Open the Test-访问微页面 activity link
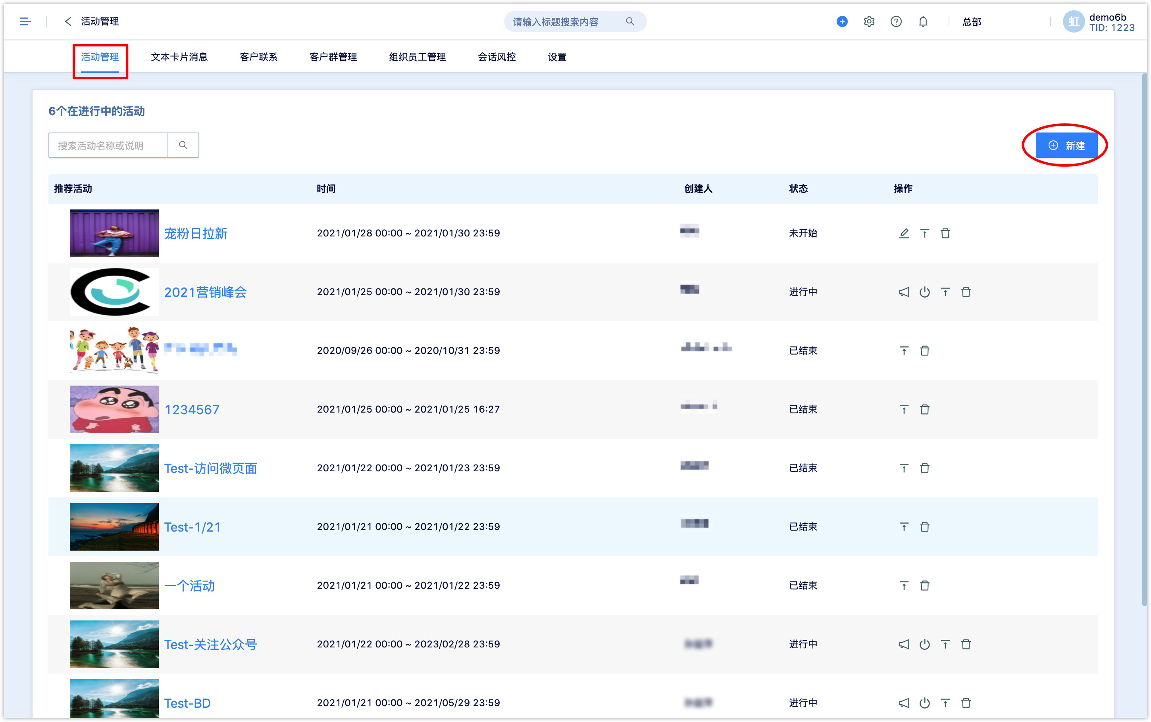This screenshot has width=1151, height=722. click(x=211, y=469)
